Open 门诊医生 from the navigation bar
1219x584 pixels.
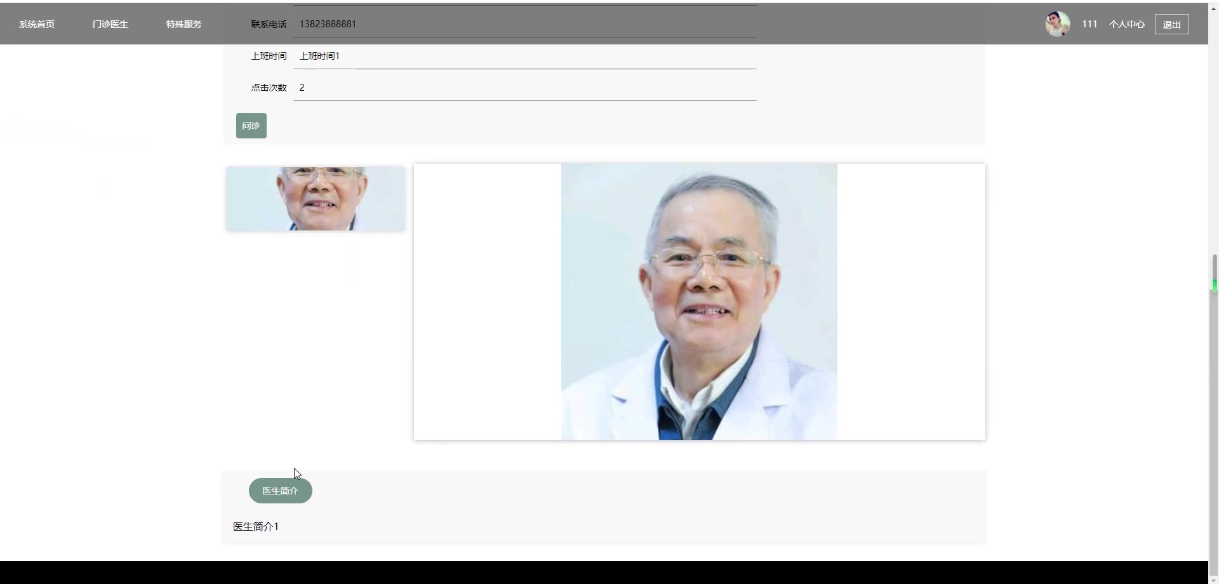(x=109, y=24)
